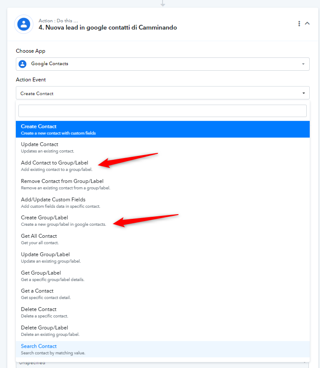This screenshot has width=320, height=368.
Task: Select Update Contact option
Action: (163, 147)
